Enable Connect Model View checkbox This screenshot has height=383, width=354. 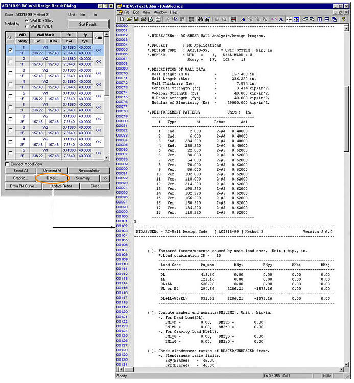tap(7, 164)
